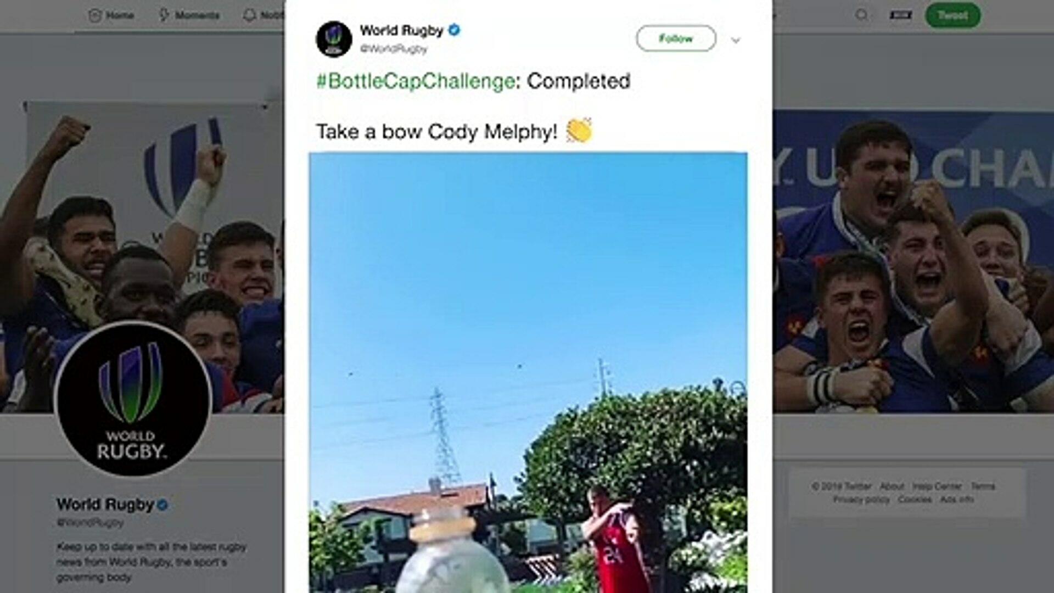
Task: Click verified badge next to profile name World Rugby
Action: click(x=162, y=505)
